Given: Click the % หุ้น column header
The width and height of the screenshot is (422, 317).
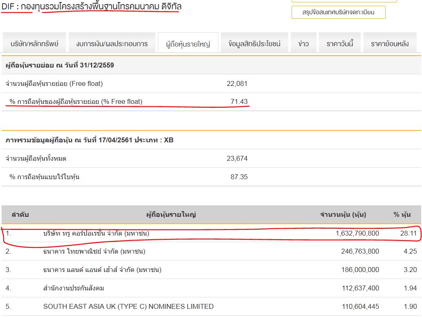Looking at the screenshot, I should tap(402, 214).
